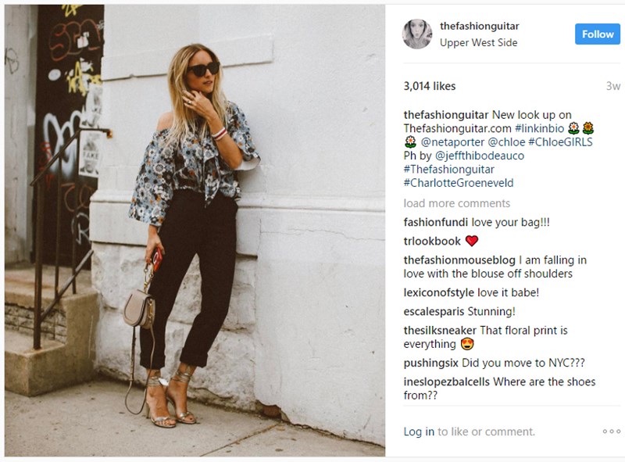Visit the @netaporter mention

pyautogui.click(x=452, y=142)
